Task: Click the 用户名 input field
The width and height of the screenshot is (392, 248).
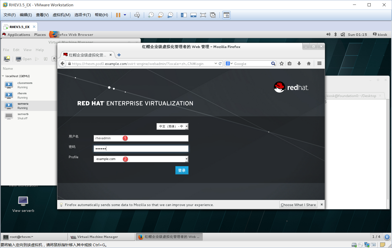Action: point(141,138)
